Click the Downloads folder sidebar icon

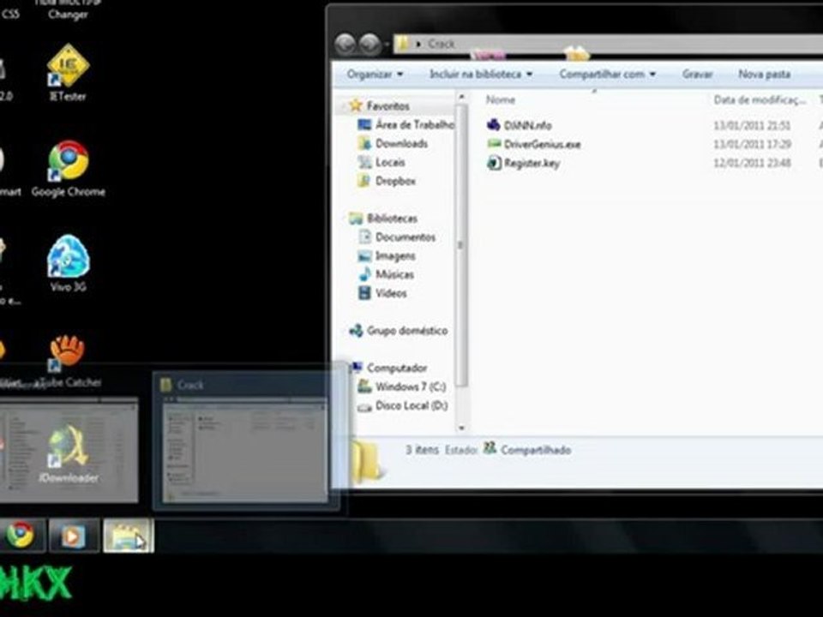pyautogui.click(x=363, y=143)
